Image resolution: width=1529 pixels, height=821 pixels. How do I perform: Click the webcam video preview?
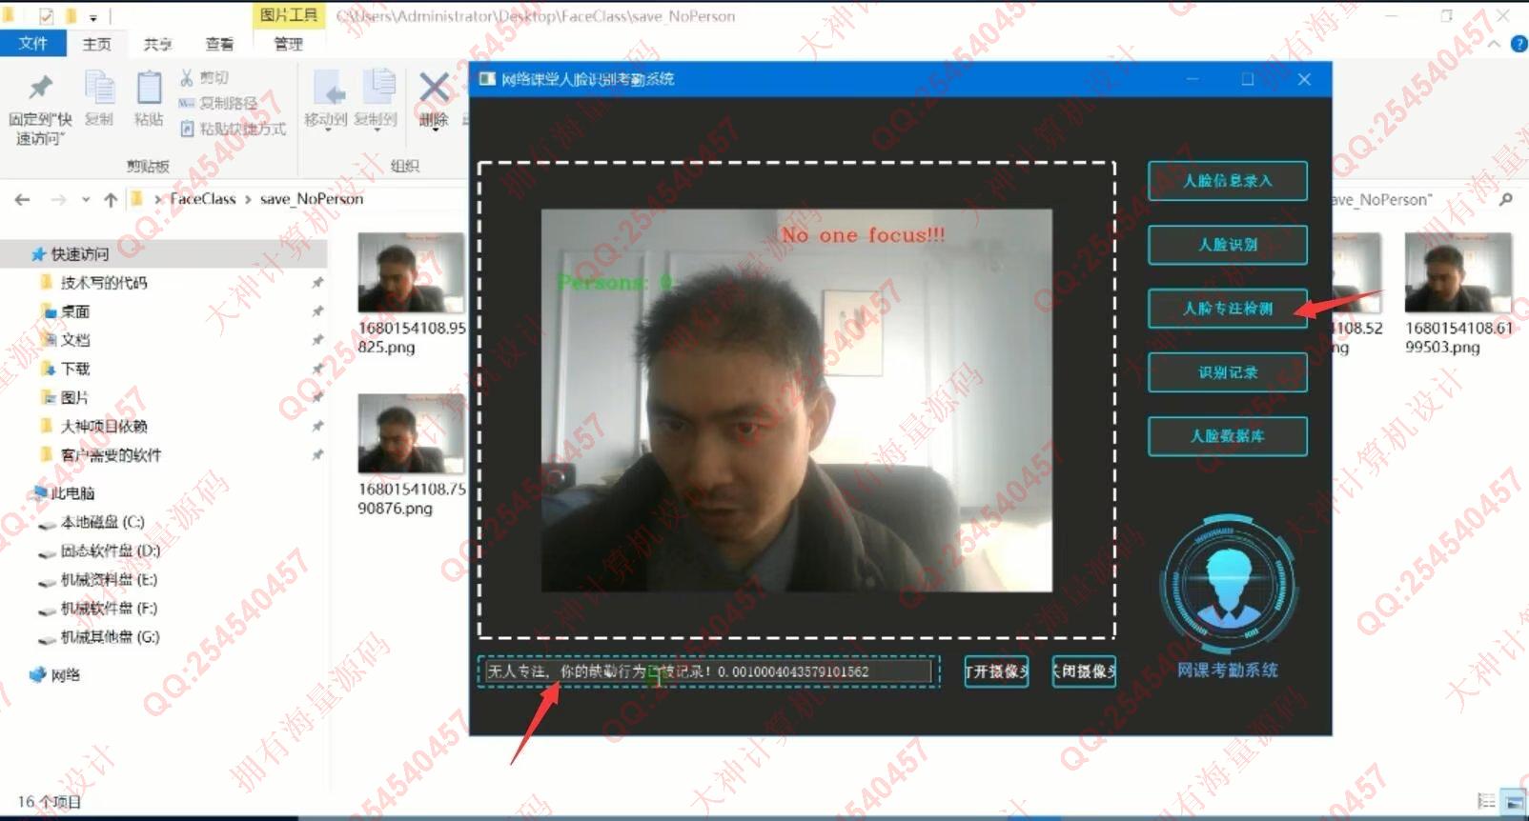pos(797,400)
